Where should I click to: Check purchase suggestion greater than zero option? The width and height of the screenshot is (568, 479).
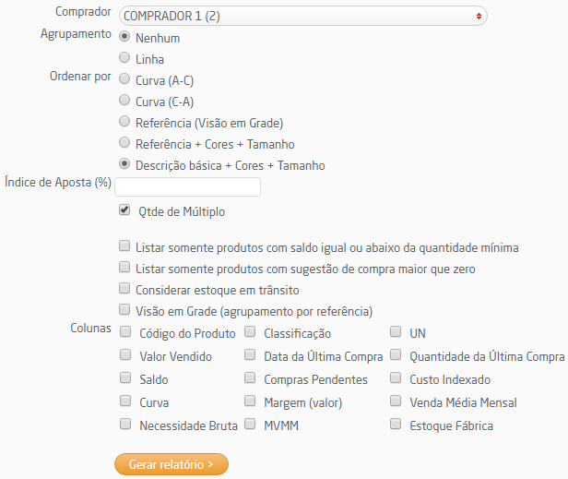[124, 268]
